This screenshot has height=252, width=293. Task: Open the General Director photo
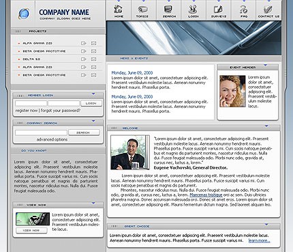click(x=130, y=152)
